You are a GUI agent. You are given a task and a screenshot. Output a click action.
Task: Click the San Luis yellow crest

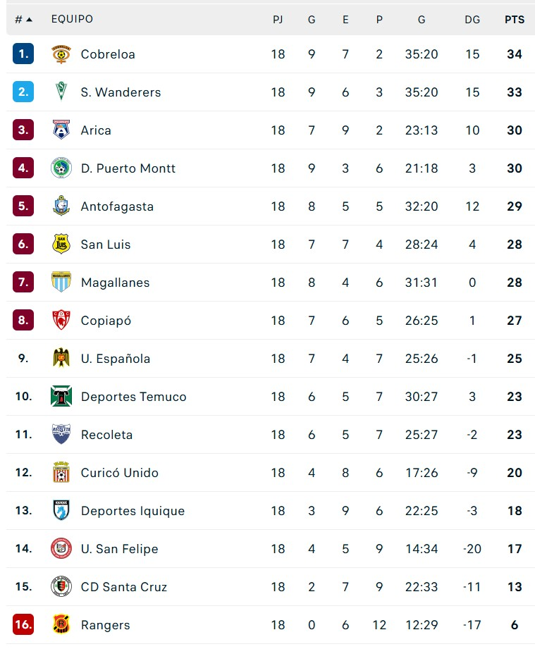click(61, 245)
